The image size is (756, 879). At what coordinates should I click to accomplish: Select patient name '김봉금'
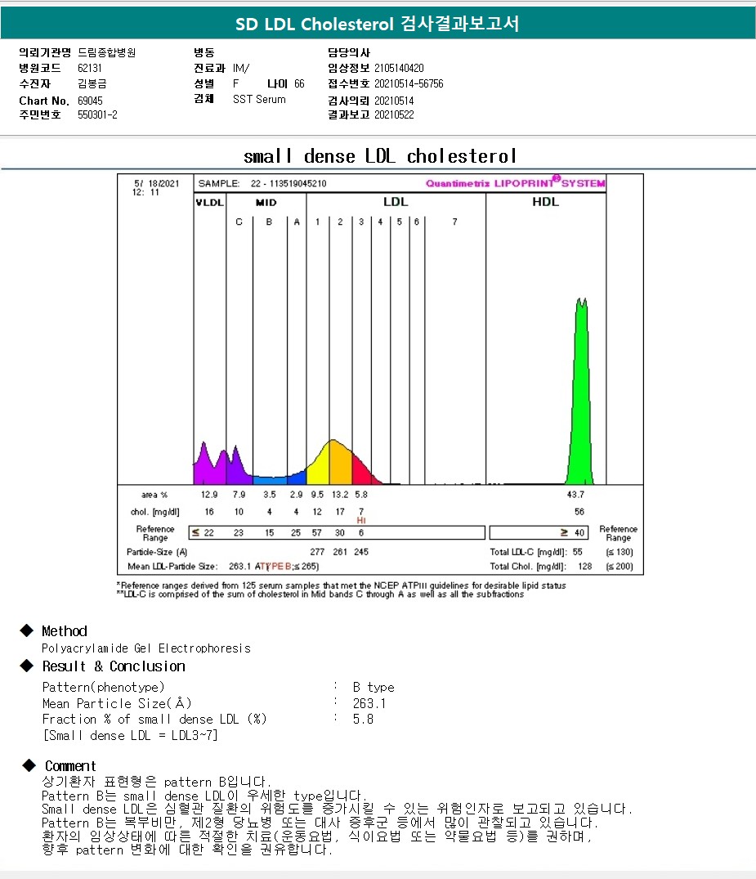(92, 83)
